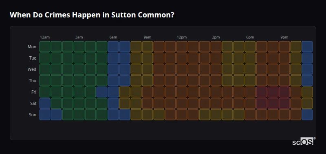Click the Friday 7pm red cell
Screen dimensions: 326x154
click(x=262, y=92)
